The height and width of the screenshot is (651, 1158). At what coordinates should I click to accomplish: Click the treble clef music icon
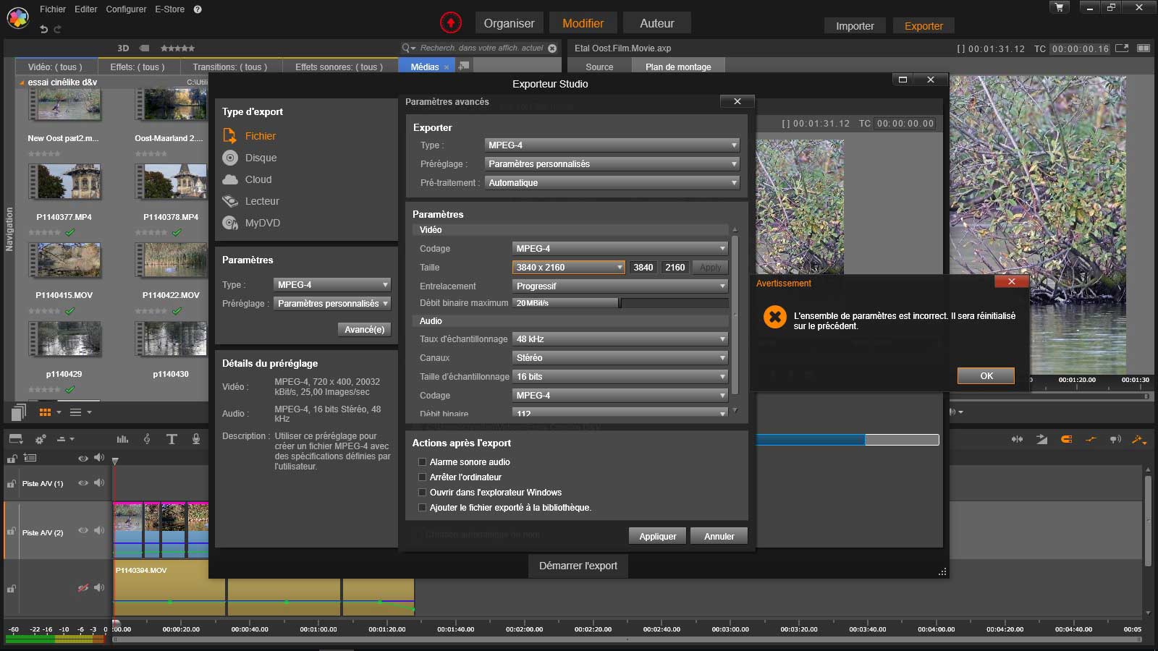pyautogui.click(x=147, y=439)
